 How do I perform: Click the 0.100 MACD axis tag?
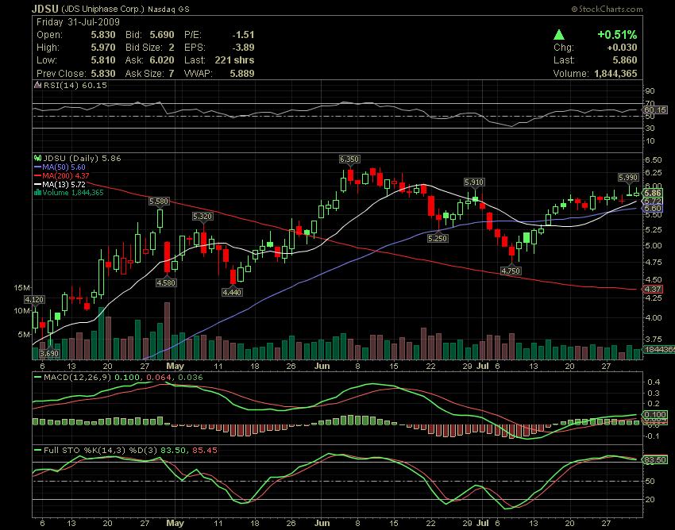coord(655,415)
